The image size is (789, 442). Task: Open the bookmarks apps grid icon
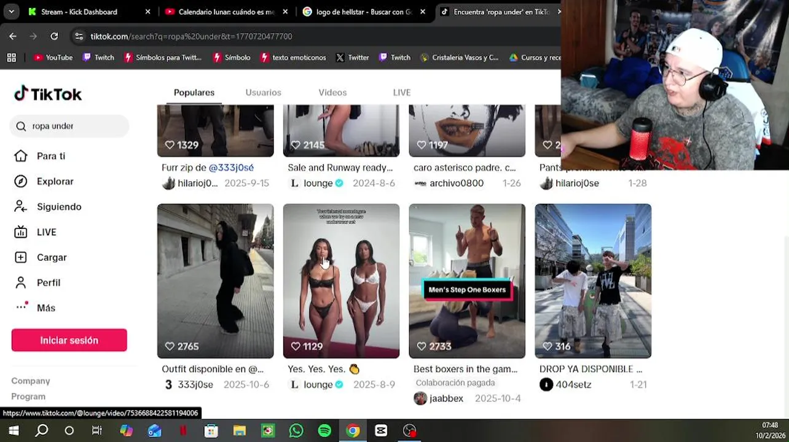[x=11, y=57]
